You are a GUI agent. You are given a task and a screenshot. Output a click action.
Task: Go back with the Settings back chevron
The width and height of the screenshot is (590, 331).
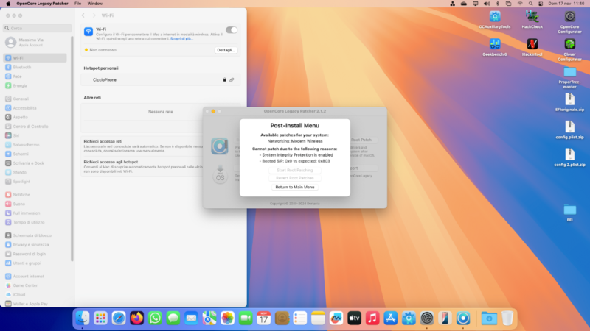83,15
